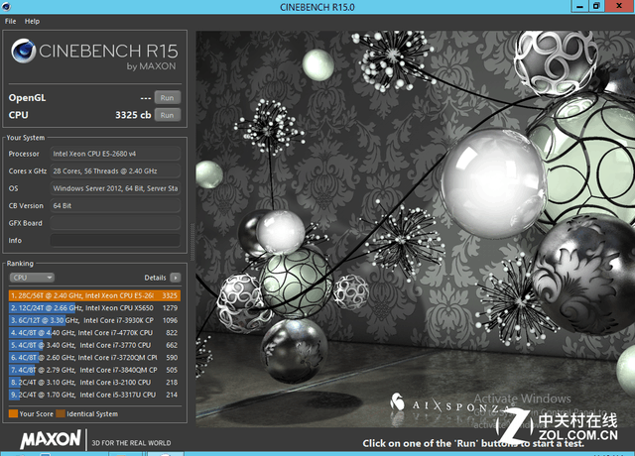635x456 pixels.
Task: Click the Processor field
Action: (115, 154)
